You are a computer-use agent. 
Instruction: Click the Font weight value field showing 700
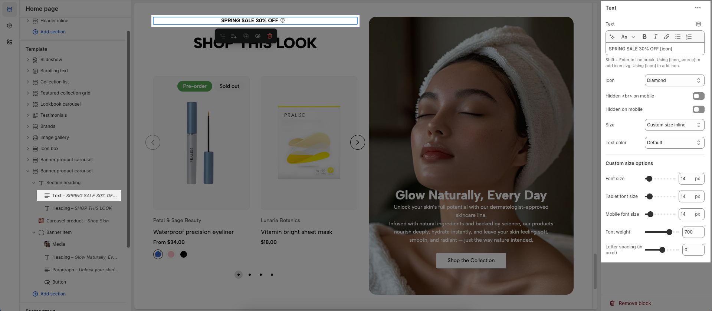(693, 232)
